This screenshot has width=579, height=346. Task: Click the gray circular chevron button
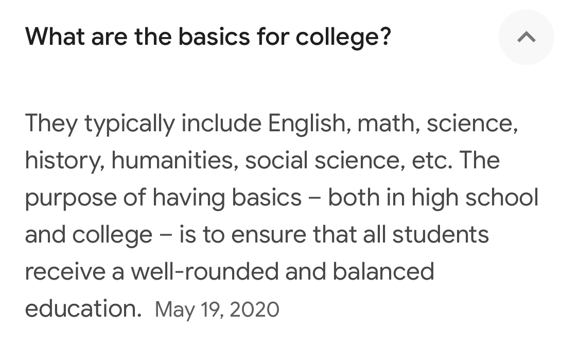pos(526,37)
